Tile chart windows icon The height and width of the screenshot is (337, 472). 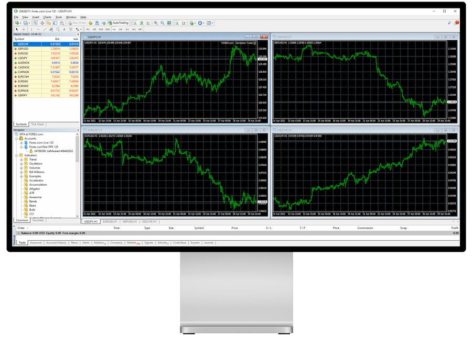click(x=169, y=23)
